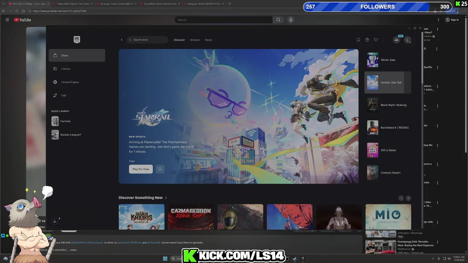Open the Store section in Epic sidebar
The width and height of the screenshot is (468, 263).
[x=77, y=56]
